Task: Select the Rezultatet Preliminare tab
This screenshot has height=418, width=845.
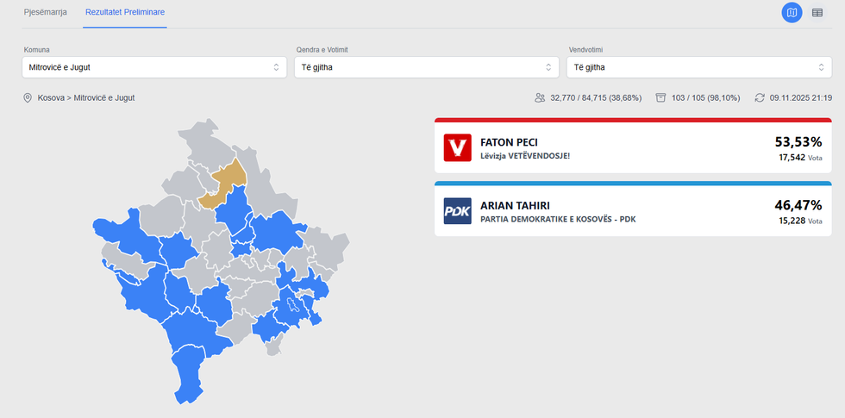Action: point(125,13)
